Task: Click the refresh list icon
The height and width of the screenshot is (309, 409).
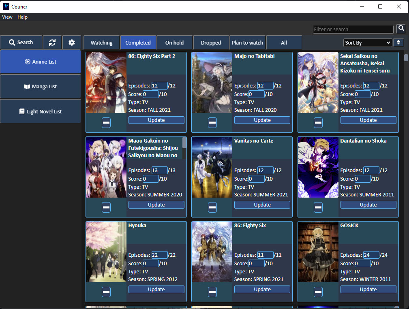Action: (52, 43)
